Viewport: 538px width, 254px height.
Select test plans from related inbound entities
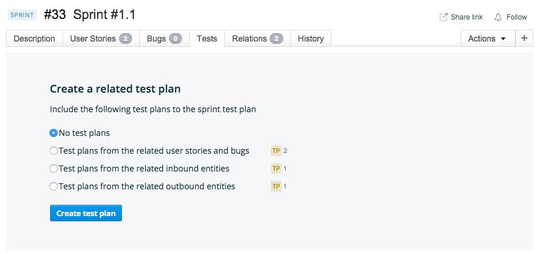point(54,169)
